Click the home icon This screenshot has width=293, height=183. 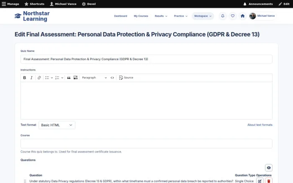pyautogui.click(x=242, y=16)
